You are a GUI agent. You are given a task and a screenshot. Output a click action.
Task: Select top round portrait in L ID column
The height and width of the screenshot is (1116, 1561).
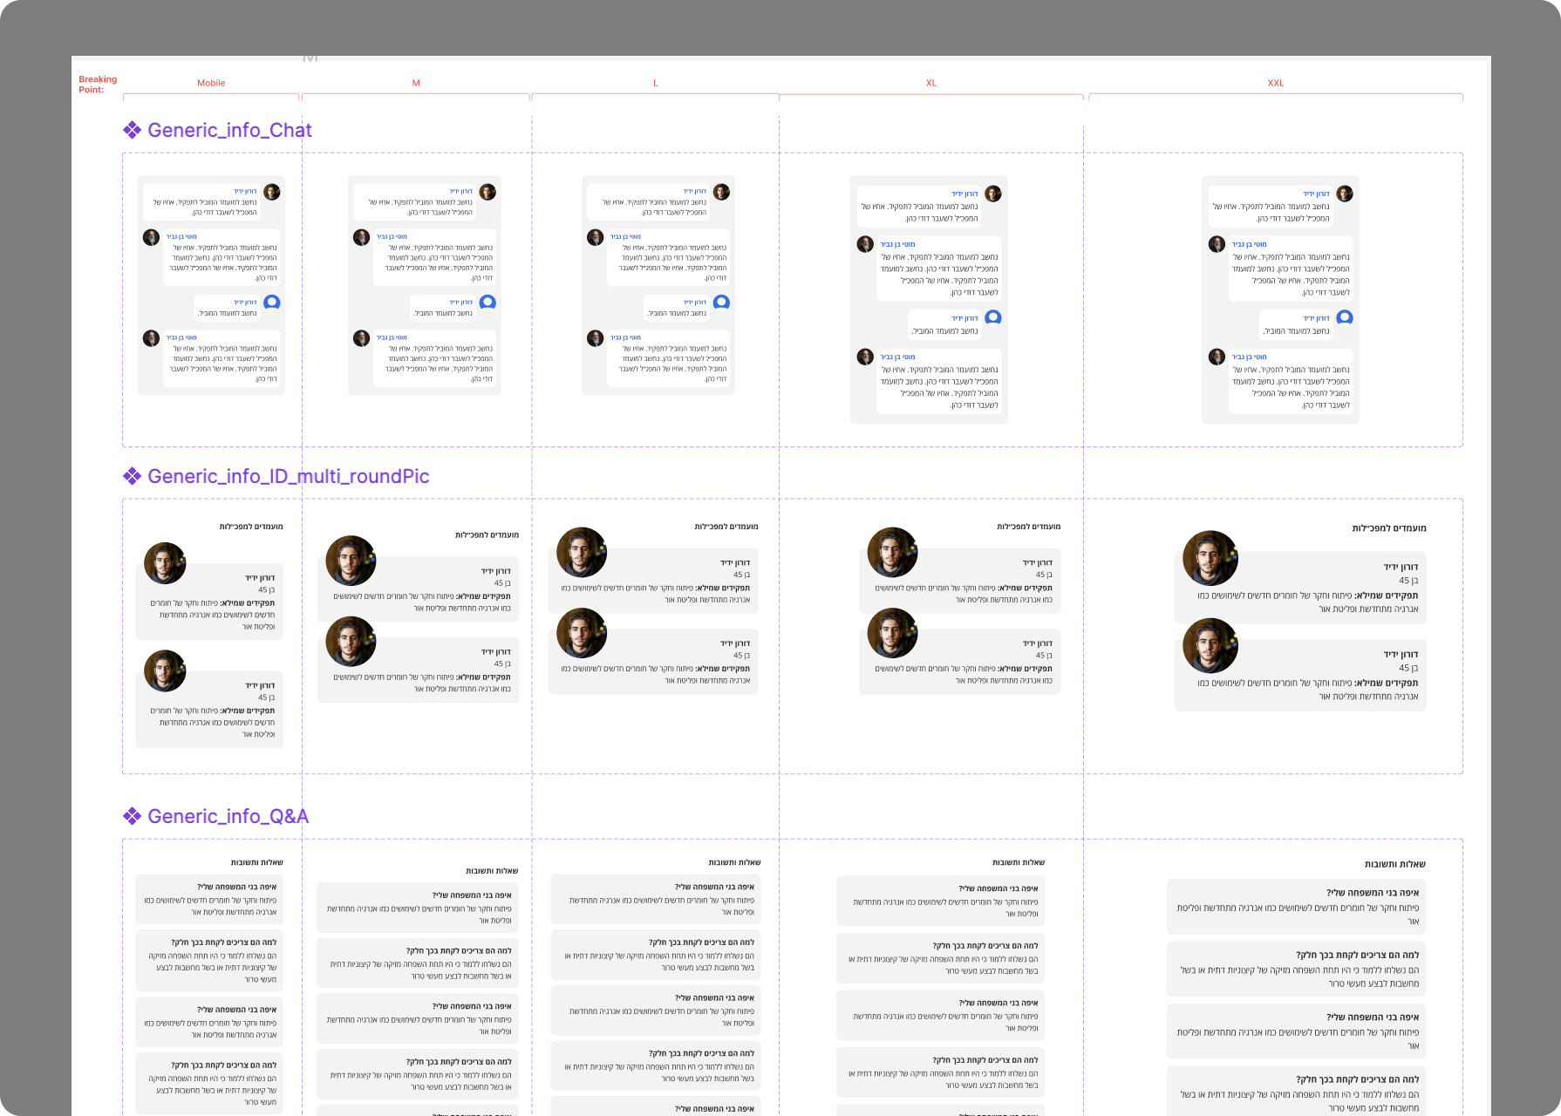[x=582, y=553]
